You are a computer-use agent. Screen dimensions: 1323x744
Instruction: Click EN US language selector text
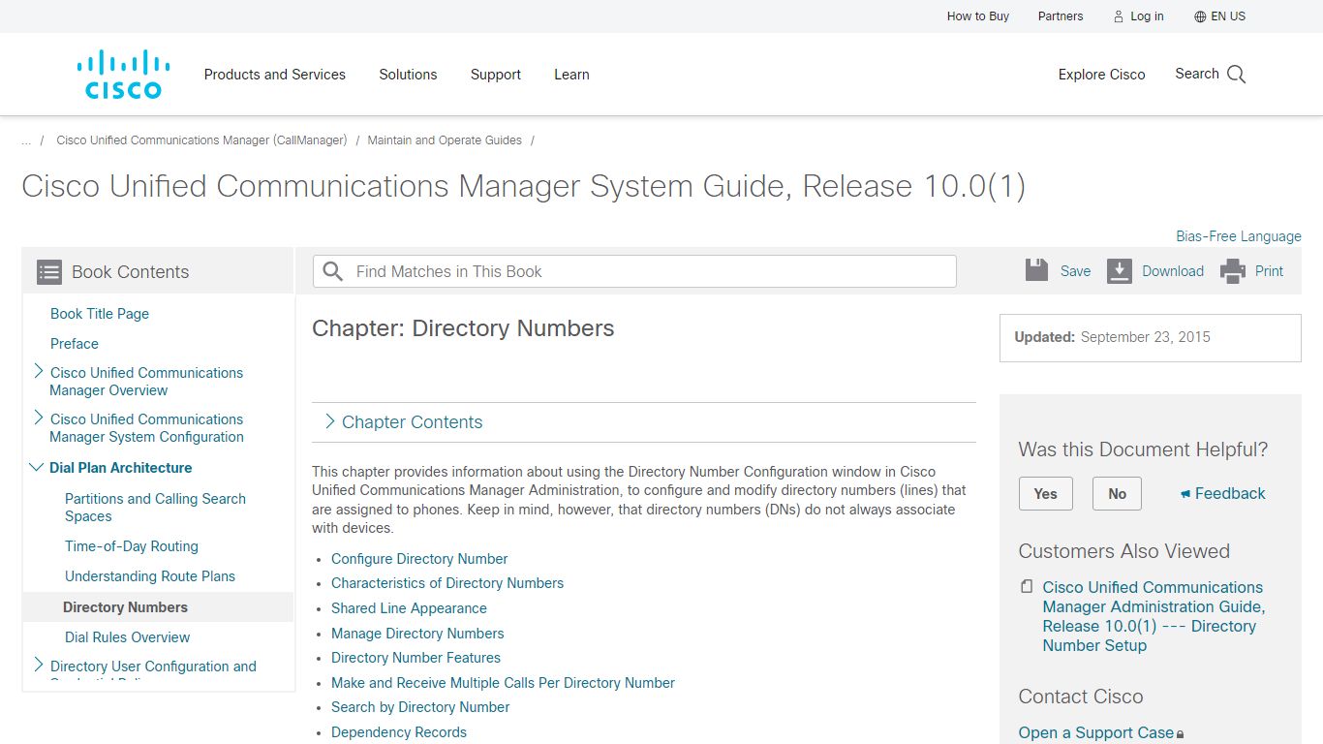(1228, 16)
